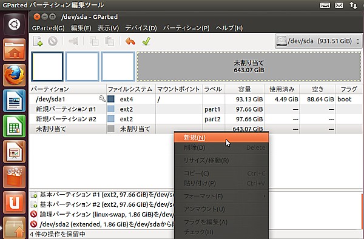Launch LibreOffice Writer from the launcher
Image resolution: width=364 pixels, height=239 pixels.
[15, 101]
